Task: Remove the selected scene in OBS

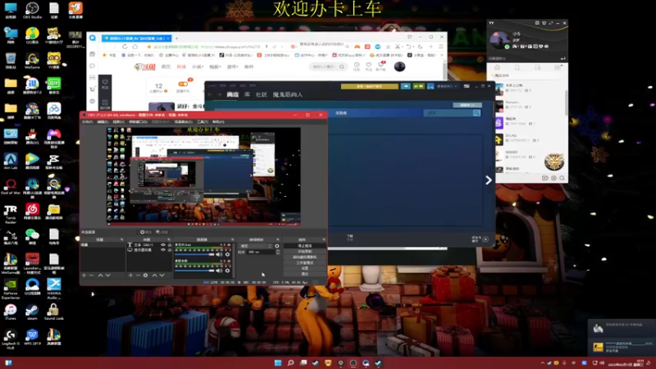Action: point(91,276)
